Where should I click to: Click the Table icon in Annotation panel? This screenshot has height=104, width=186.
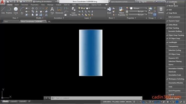point(65,15)
